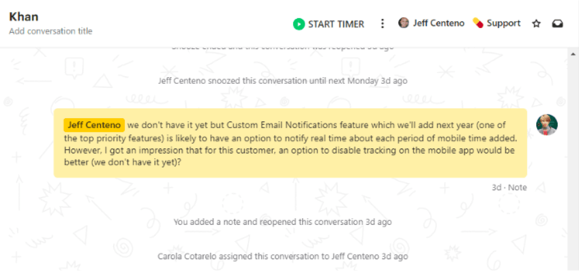Open the three-dot more options menu
This screenshot has width=579, height=271.
(382, 24)
